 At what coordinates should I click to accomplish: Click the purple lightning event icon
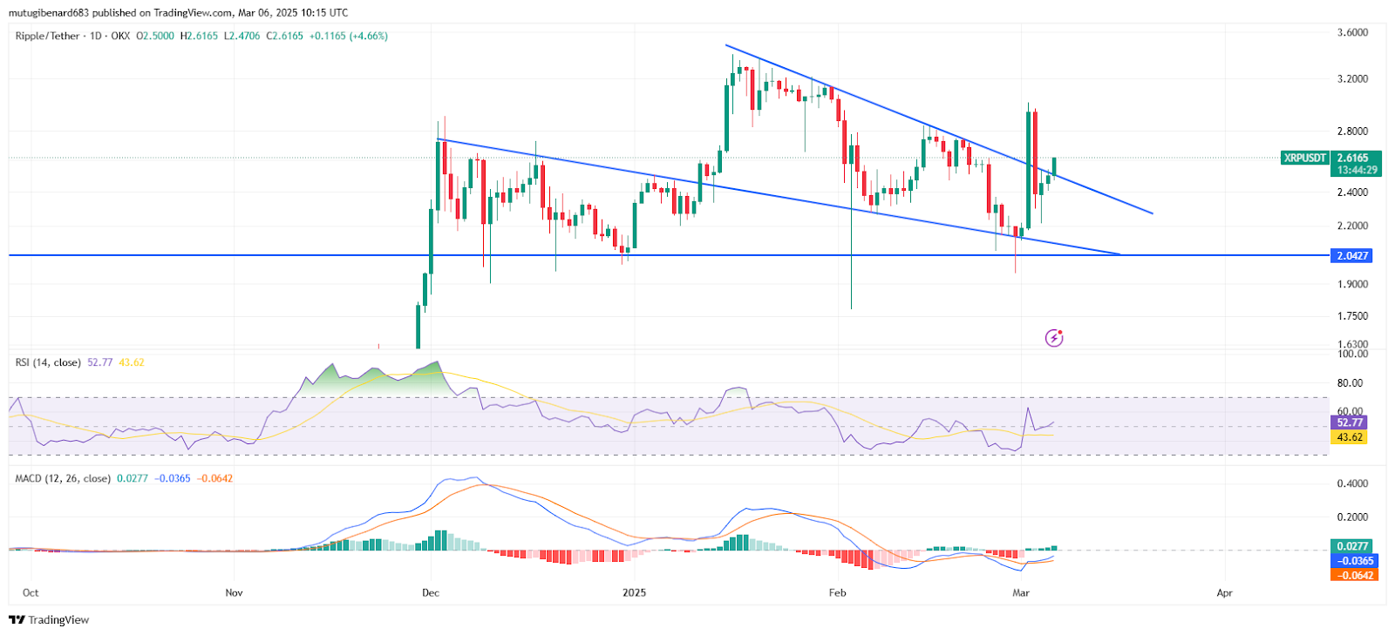(1054, 338)
